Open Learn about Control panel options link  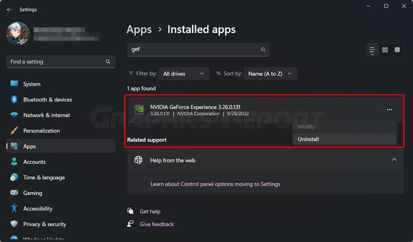click(215, 184)
